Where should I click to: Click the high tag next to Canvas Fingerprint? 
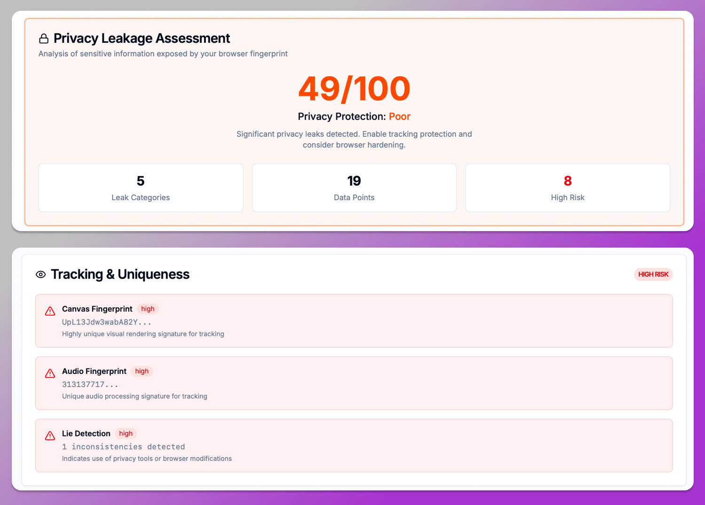[148, 309]
